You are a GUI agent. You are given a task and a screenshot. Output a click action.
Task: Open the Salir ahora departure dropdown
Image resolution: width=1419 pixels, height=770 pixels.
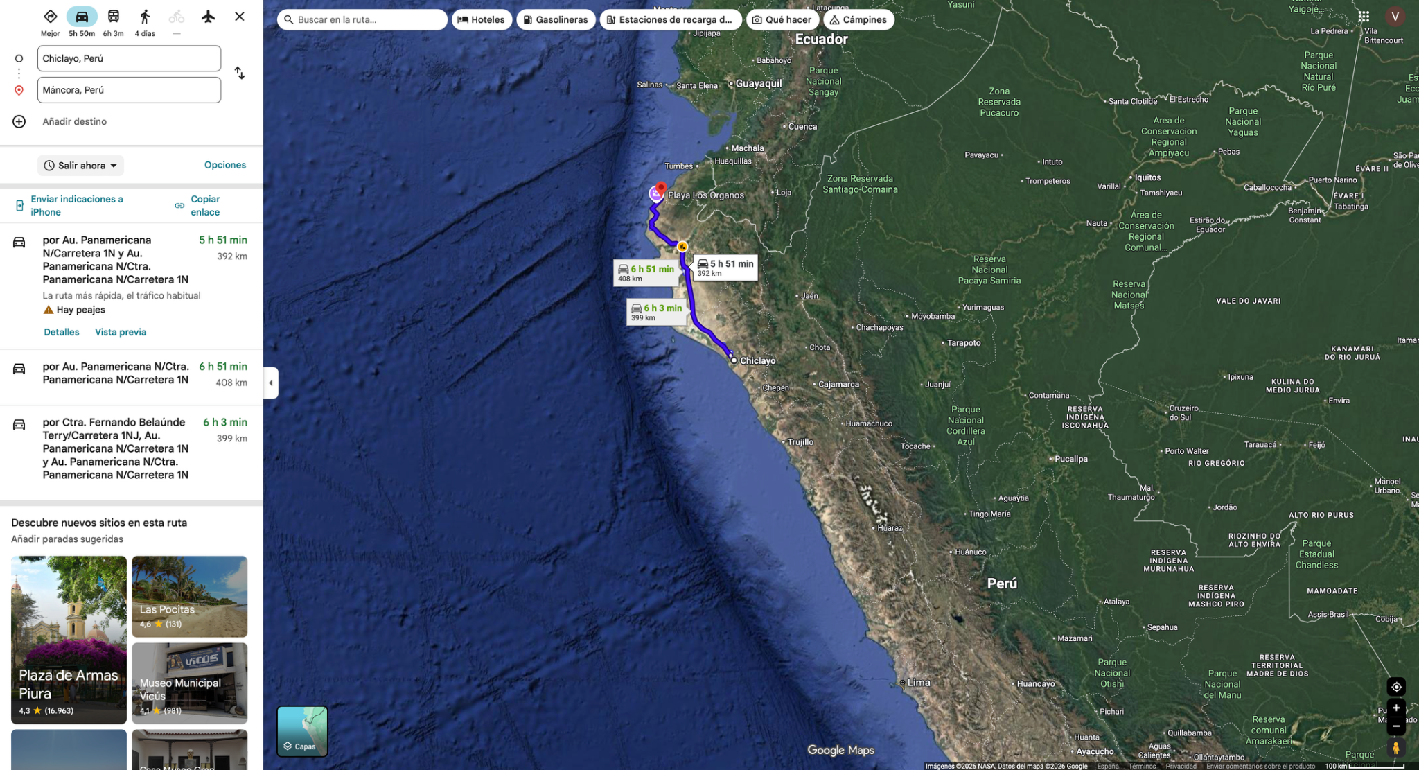80,166
